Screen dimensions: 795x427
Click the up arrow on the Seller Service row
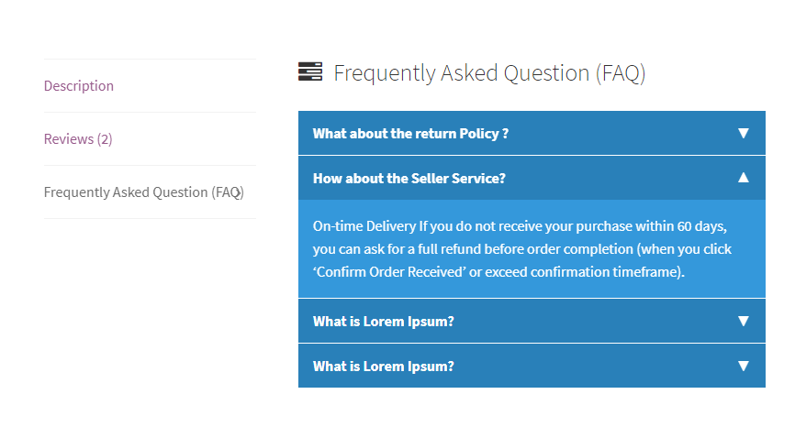click(744, 178)
